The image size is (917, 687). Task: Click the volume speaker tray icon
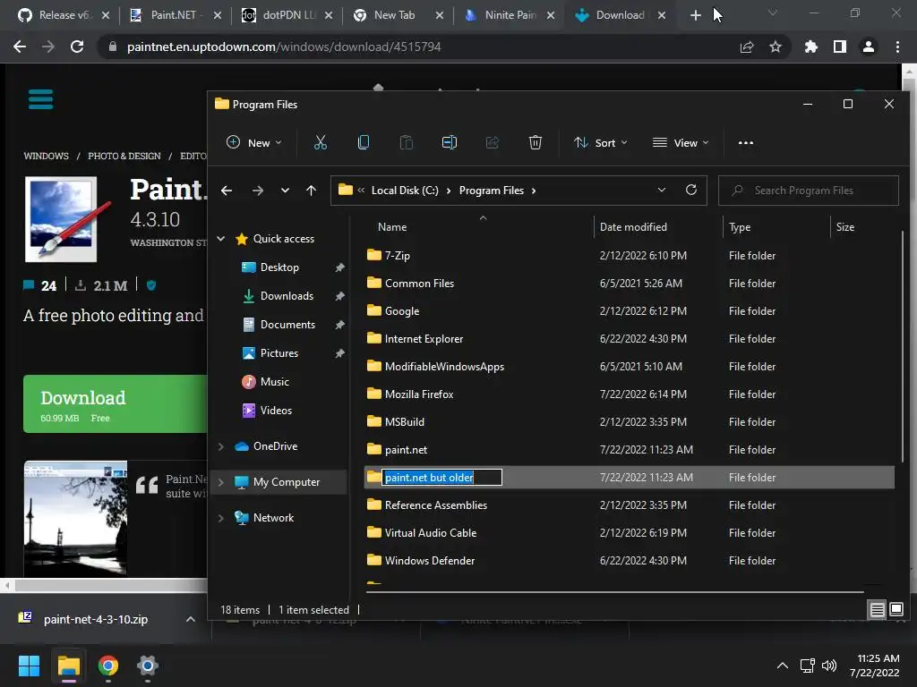pyautogui.click(x=828, y=666)
